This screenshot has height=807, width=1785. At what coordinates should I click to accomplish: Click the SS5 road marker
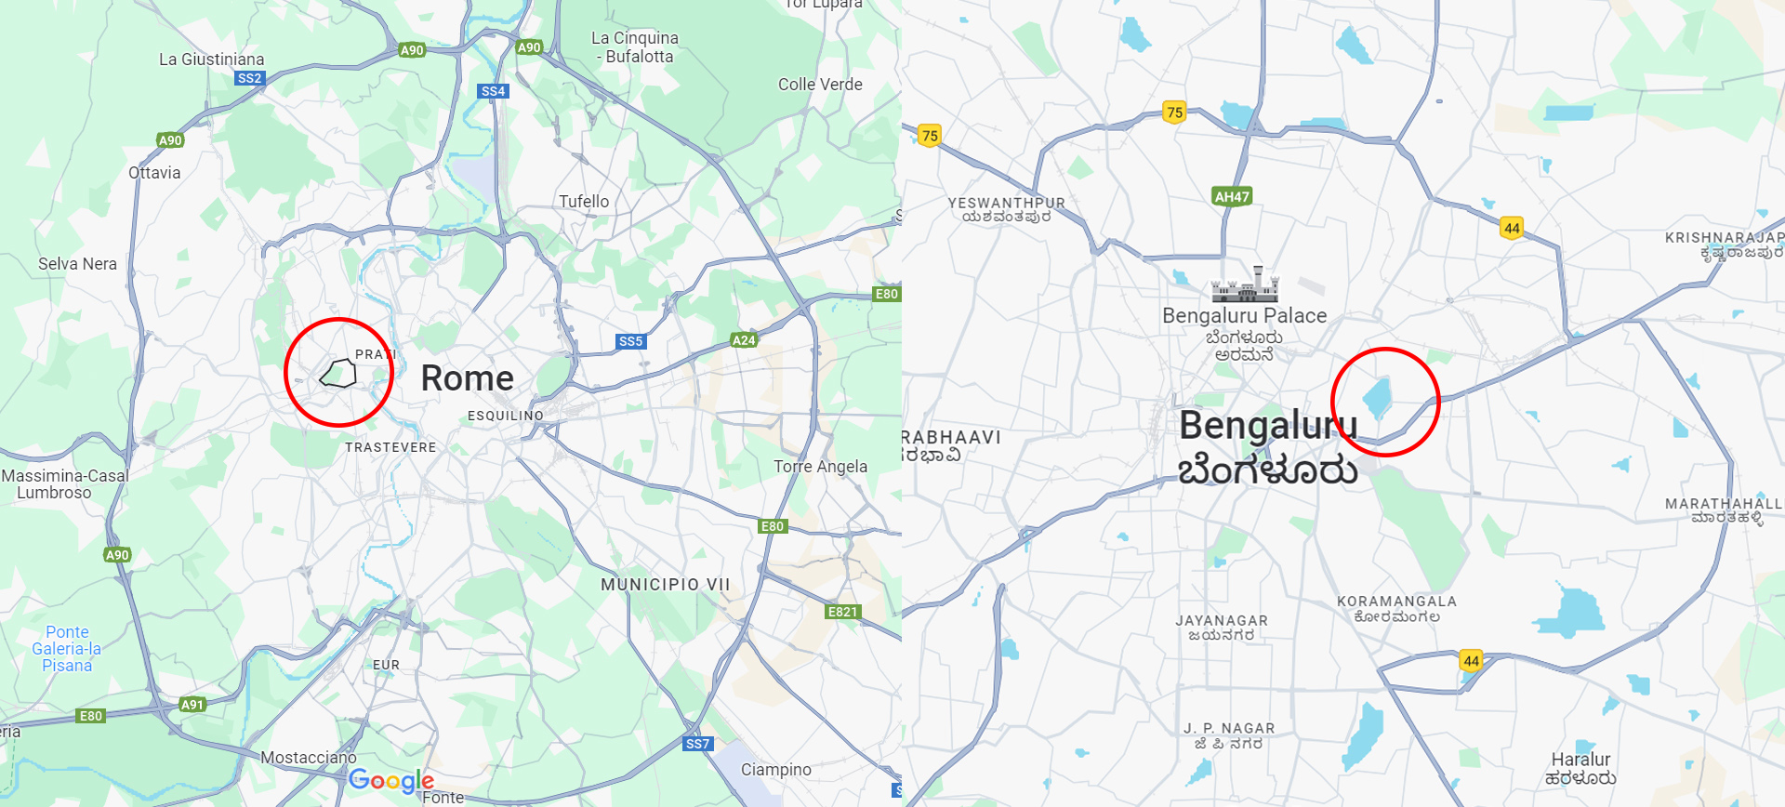pyautogui.click(x=631, y=341)
